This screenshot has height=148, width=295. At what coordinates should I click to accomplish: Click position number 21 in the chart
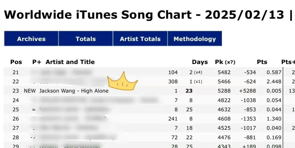16,72
